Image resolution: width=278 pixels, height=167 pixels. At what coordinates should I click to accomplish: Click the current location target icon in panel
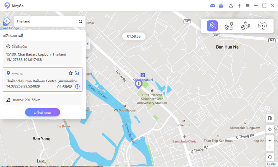point(8,46)
